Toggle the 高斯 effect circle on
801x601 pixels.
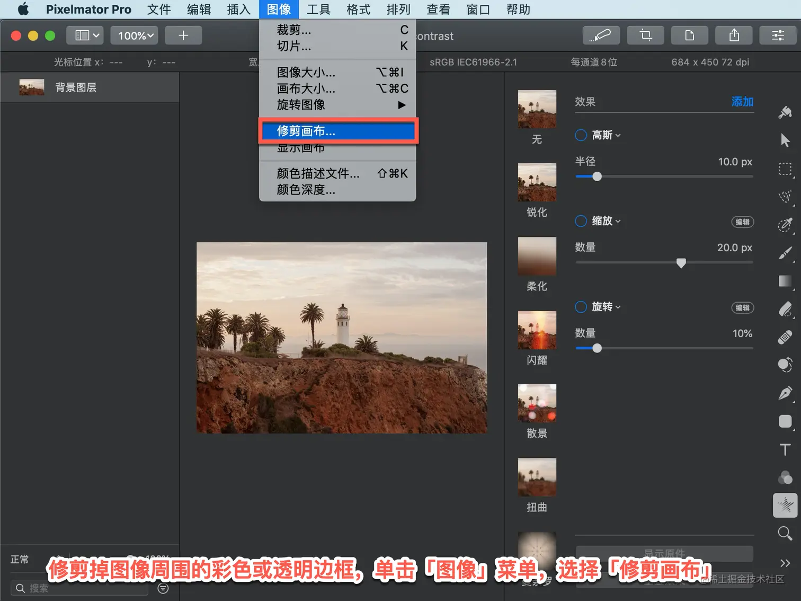coord(581,135)
